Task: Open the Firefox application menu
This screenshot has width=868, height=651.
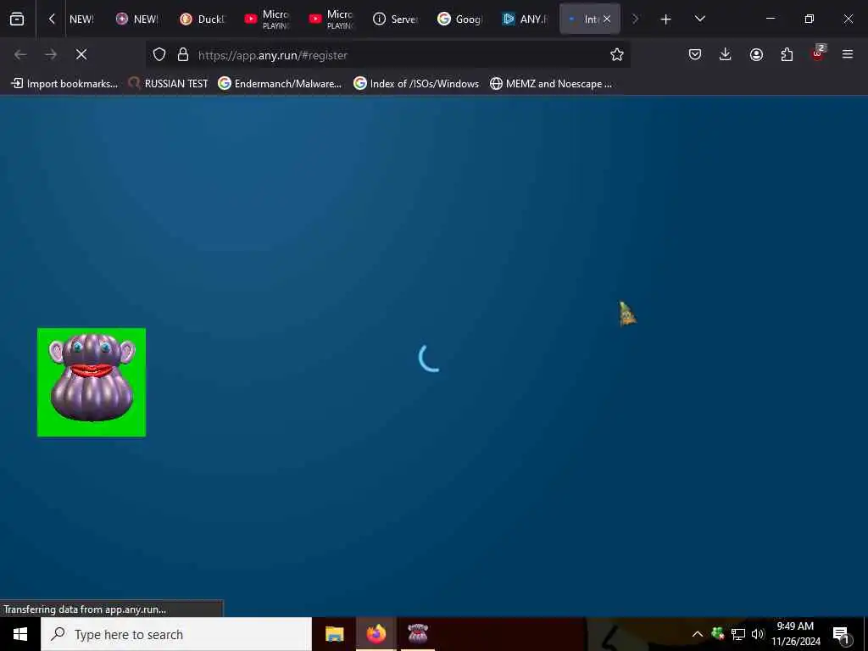Action: coord(848,54)
